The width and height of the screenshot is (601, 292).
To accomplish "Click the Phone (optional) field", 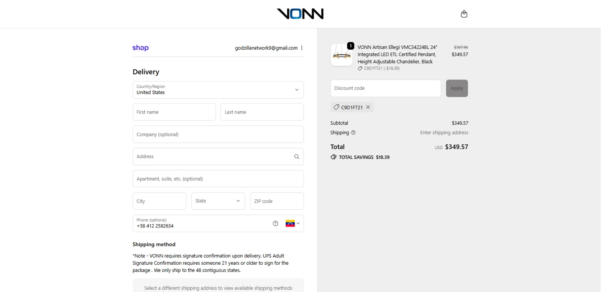I will point(218,223).
